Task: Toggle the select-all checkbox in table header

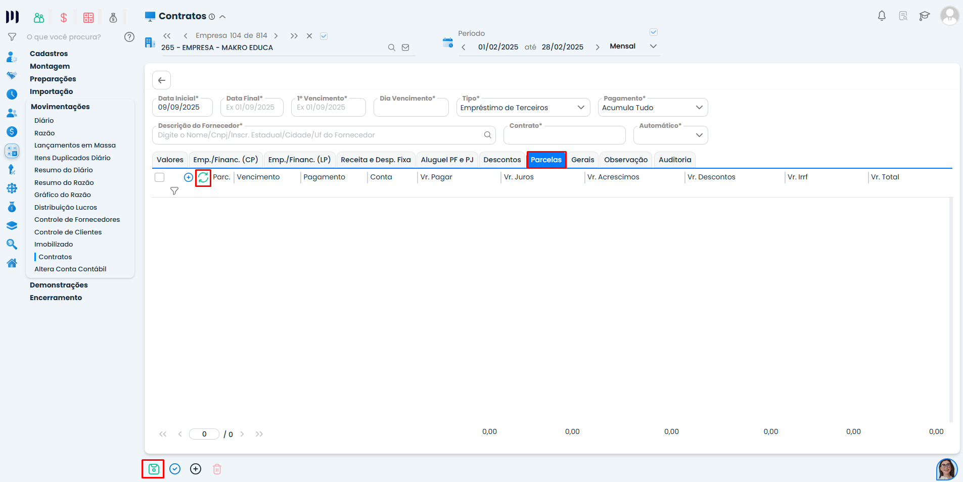Action: coord(160,177)
